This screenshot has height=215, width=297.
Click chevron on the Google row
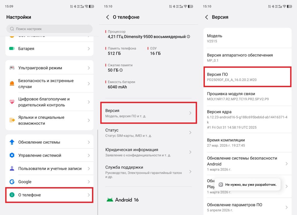pos(89,182)
